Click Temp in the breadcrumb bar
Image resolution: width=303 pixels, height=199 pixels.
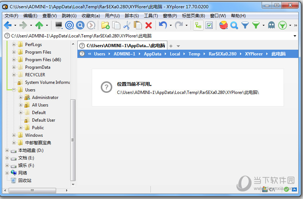194,54
